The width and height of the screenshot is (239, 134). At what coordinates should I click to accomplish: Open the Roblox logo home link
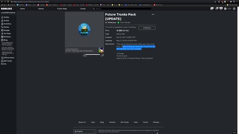coord(7,9)
